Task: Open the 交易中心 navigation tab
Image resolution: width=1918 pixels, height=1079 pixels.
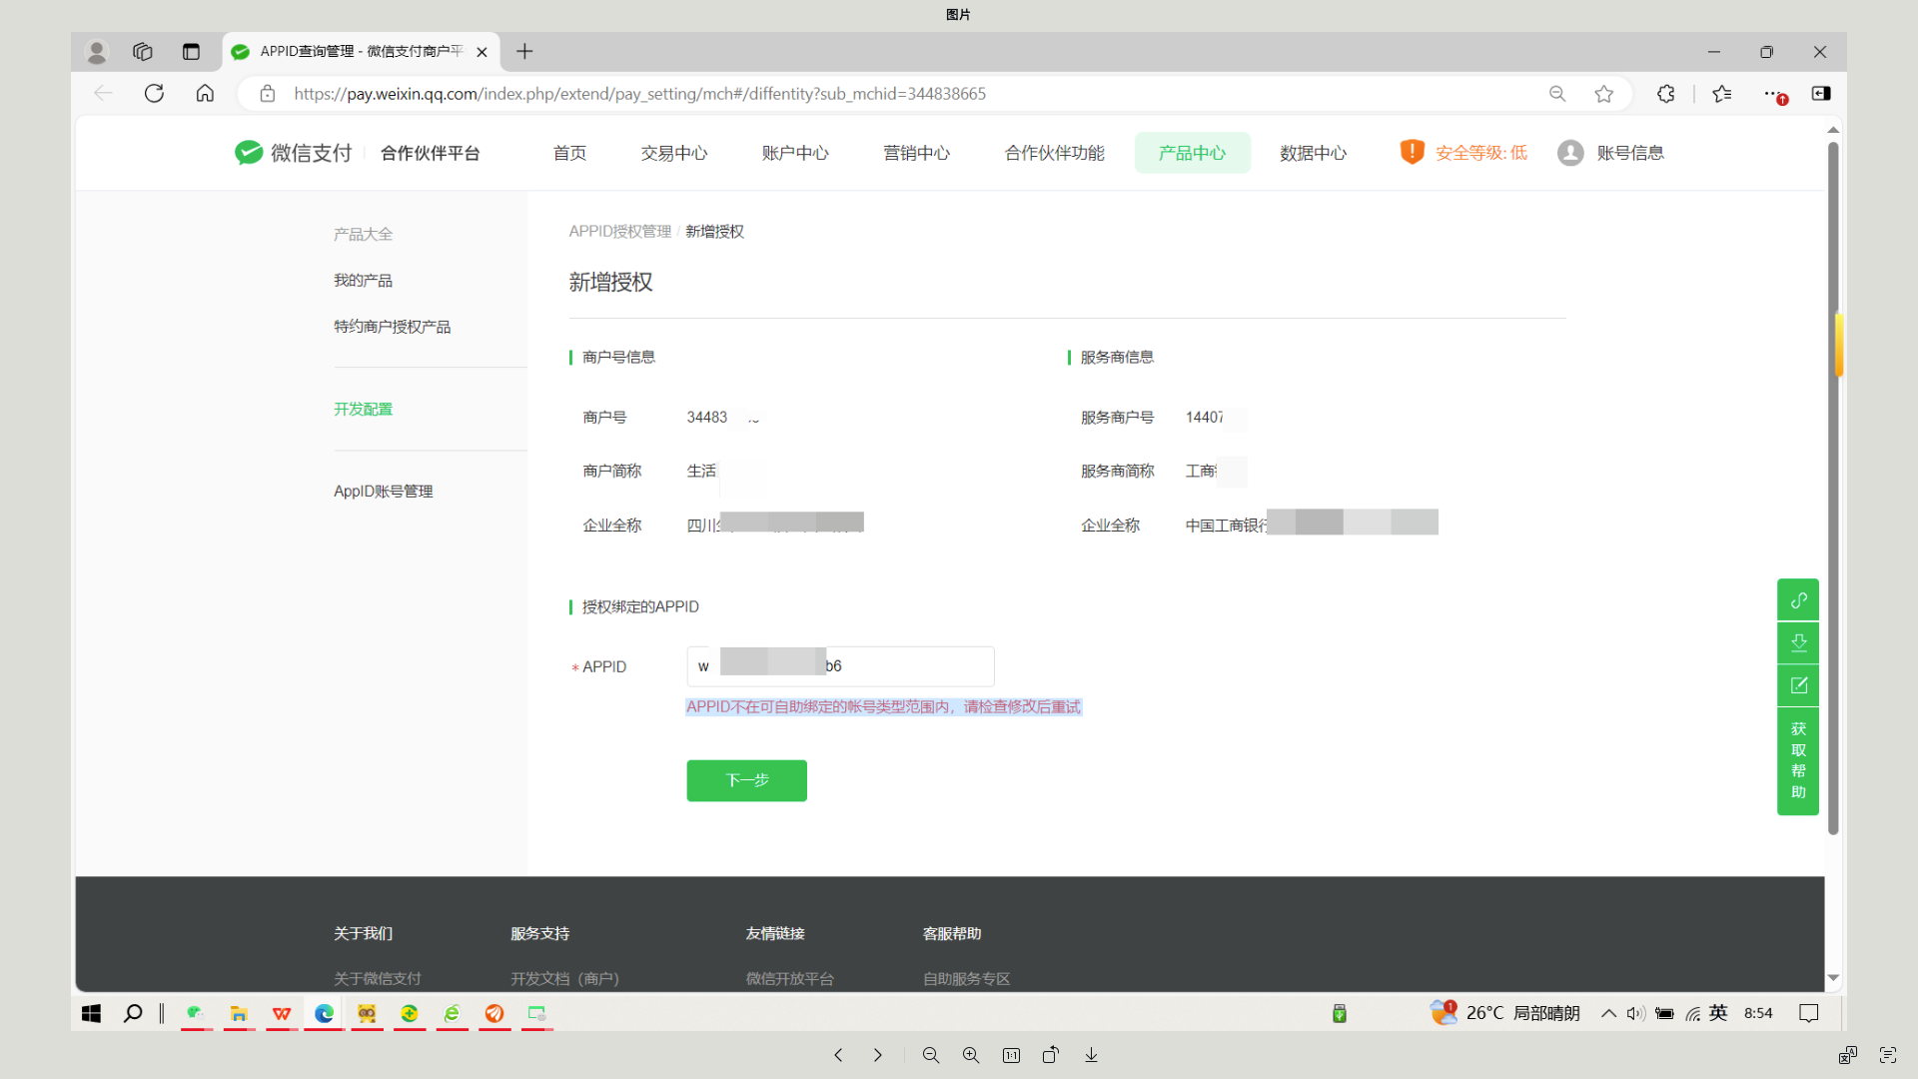Action: (x=674, y=153)
